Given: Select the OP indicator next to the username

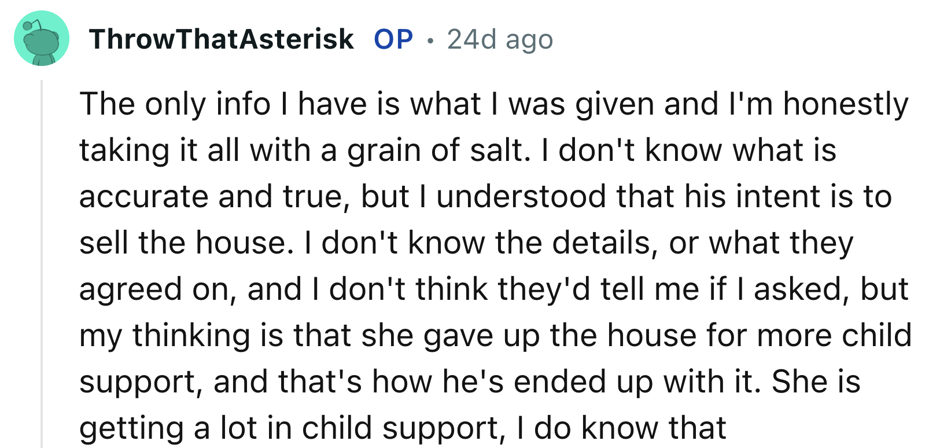Looking at the screenshot, I should pyautogui.click(x=394, y=39).
